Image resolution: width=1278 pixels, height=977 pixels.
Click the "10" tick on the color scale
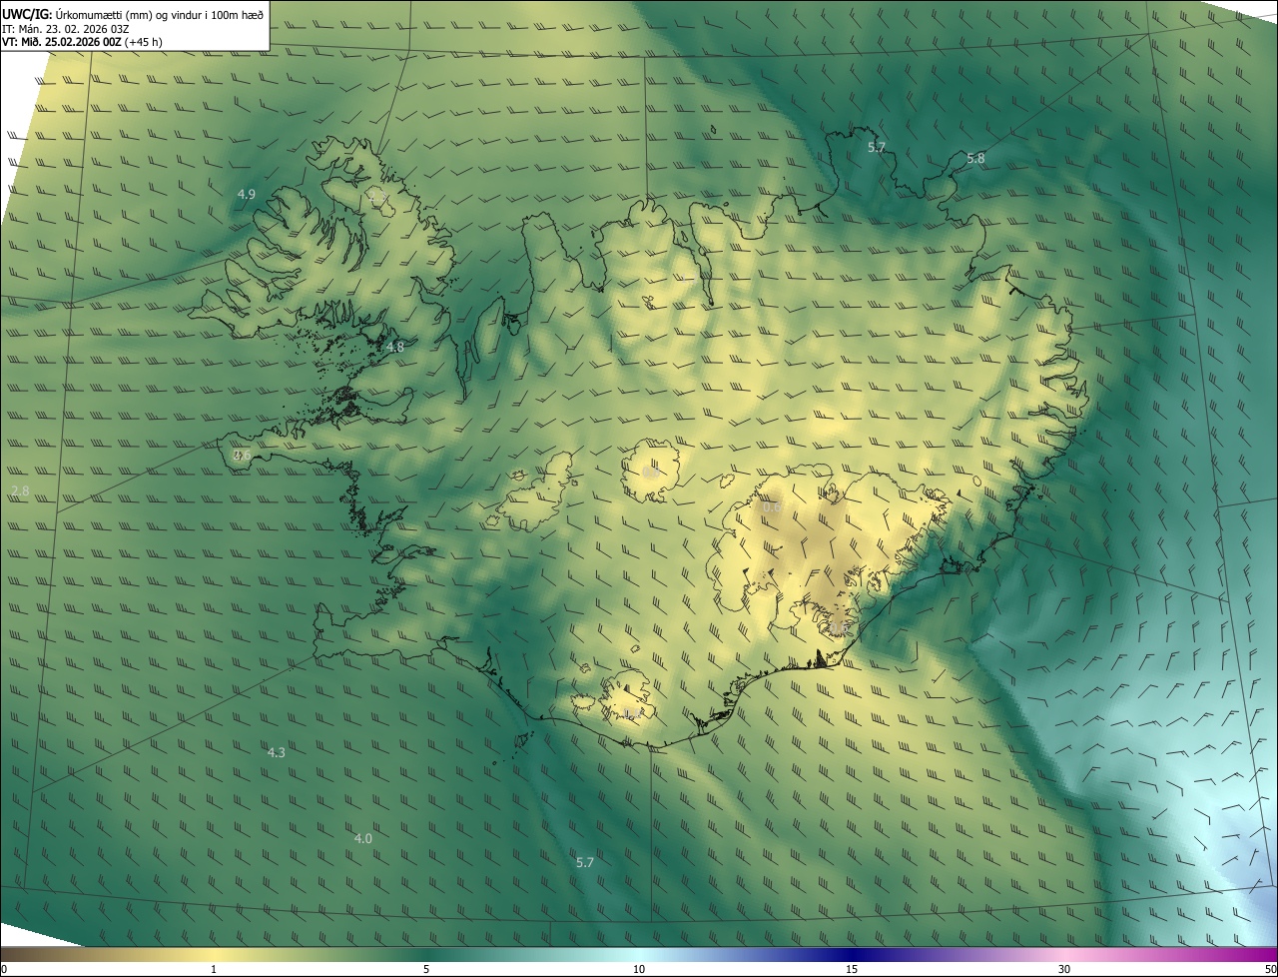pos(639,970)
